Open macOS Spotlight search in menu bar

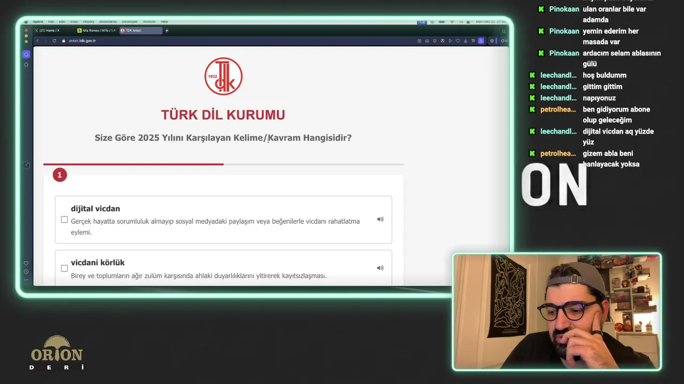[461, 21]
